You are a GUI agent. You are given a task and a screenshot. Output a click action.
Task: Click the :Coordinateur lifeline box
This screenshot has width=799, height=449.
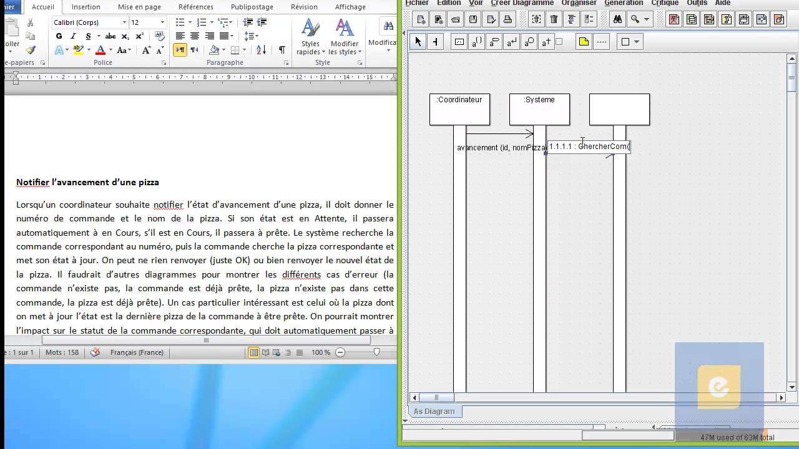pyautogui.click(x=459, y=109)
